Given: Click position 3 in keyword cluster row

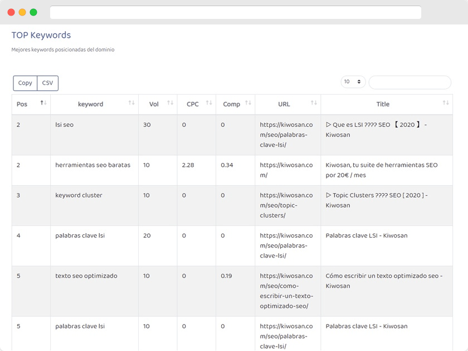Looking at the screenshot, I should click(x=18, y=195).
